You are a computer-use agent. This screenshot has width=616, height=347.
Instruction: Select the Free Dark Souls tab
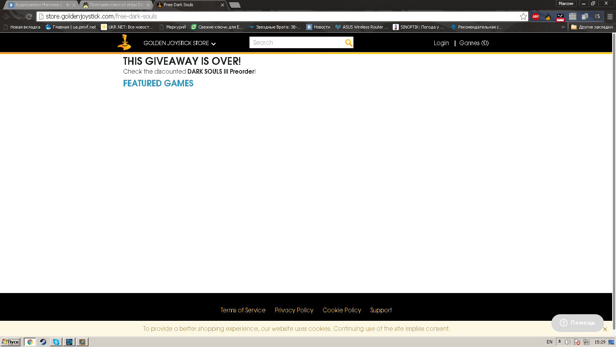189,5
